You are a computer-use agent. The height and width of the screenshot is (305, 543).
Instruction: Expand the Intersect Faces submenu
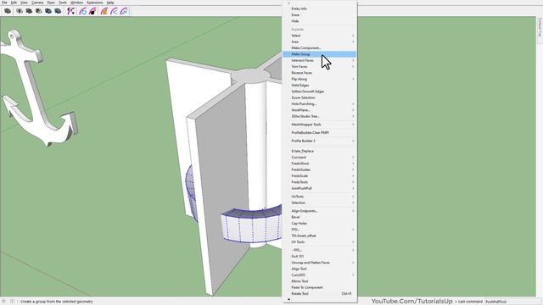pyautogui.click(x=319, y=60)
